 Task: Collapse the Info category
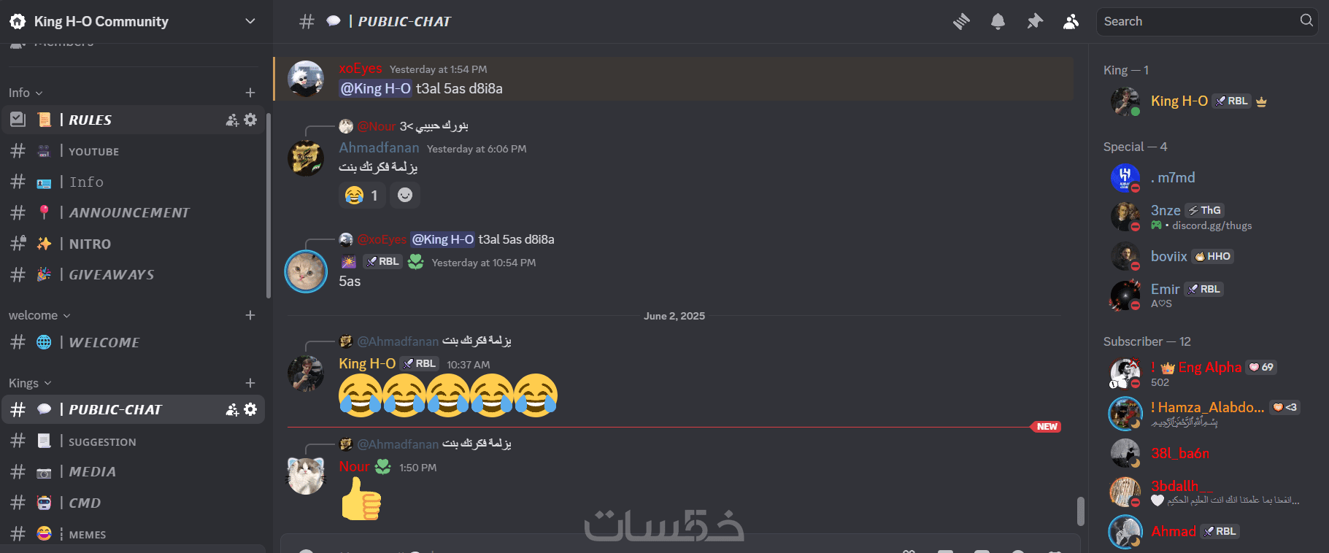click(x=26, y=93)
